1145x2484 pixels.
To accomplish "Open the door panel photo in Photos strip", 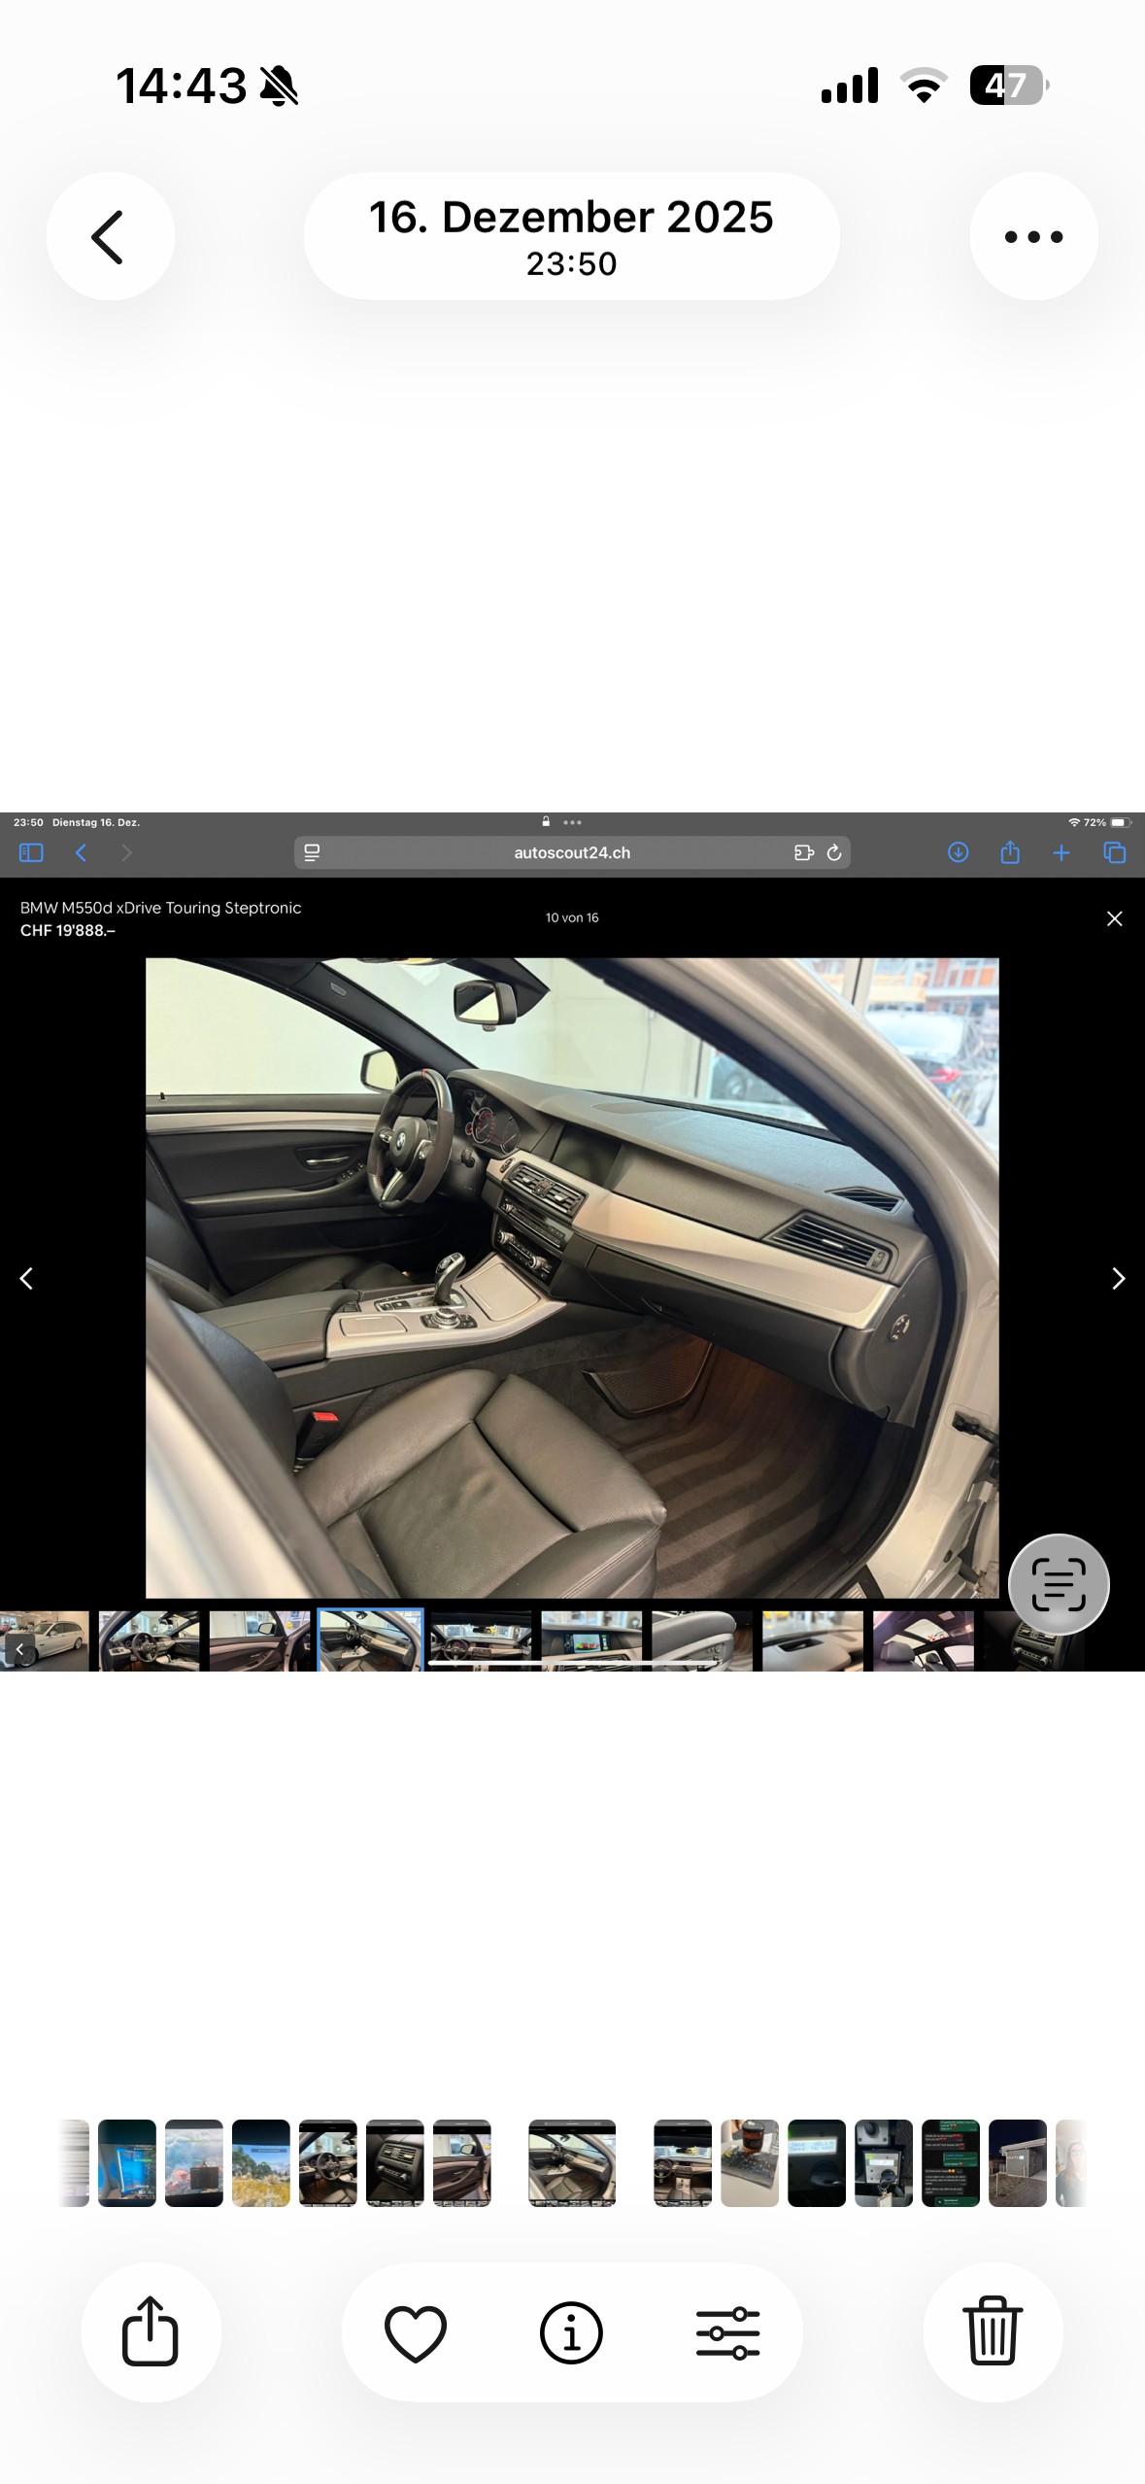I will coord(462,2163).
